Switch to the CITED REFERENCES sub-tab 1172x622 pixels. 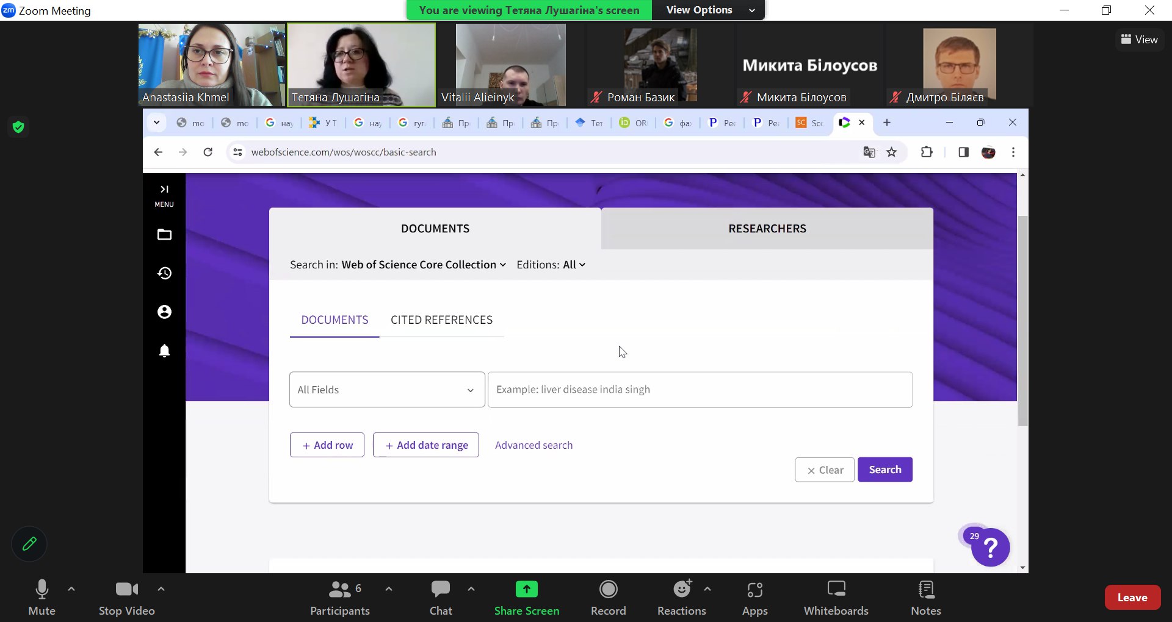tap(441, 320)
